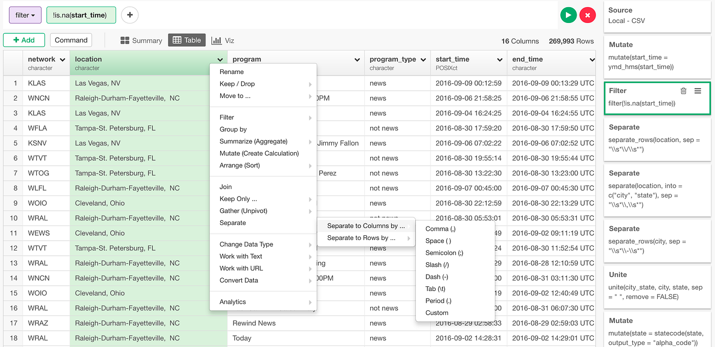This screenshot has width=715, height=347.
Task: Select Tab (\t) separator
Action: coord(456,289)
